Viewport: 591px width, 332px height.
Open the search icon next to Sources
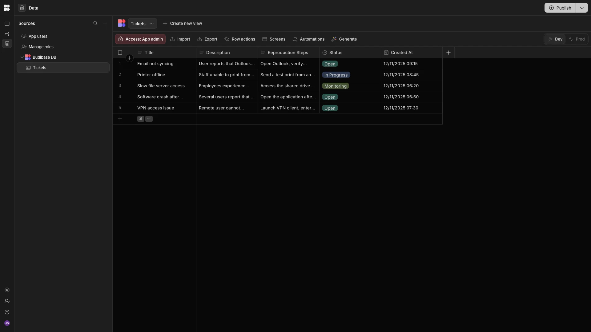pyautogui.click(x=95, y=23)
